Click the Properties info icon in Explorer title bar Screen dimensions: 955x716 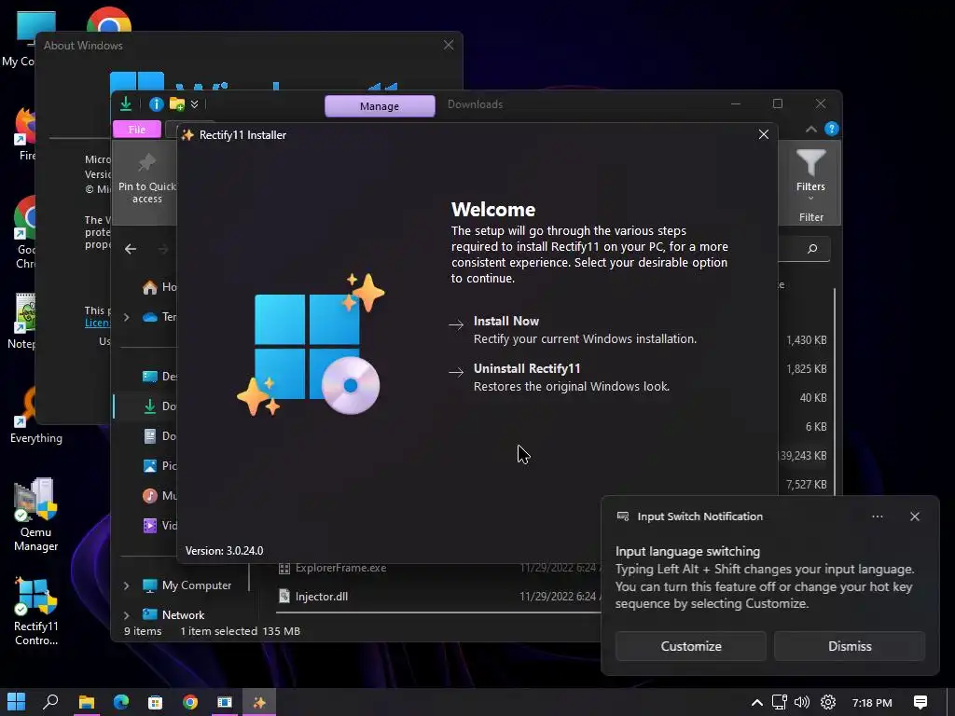156,104
